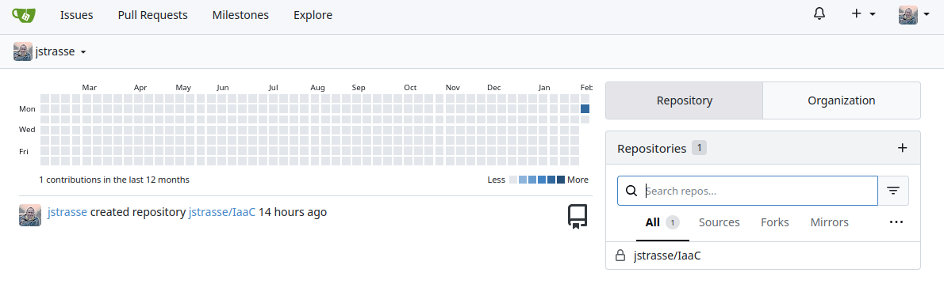Click the avatar in the activity feed
944x288 pixels.
tap(30, 214)
